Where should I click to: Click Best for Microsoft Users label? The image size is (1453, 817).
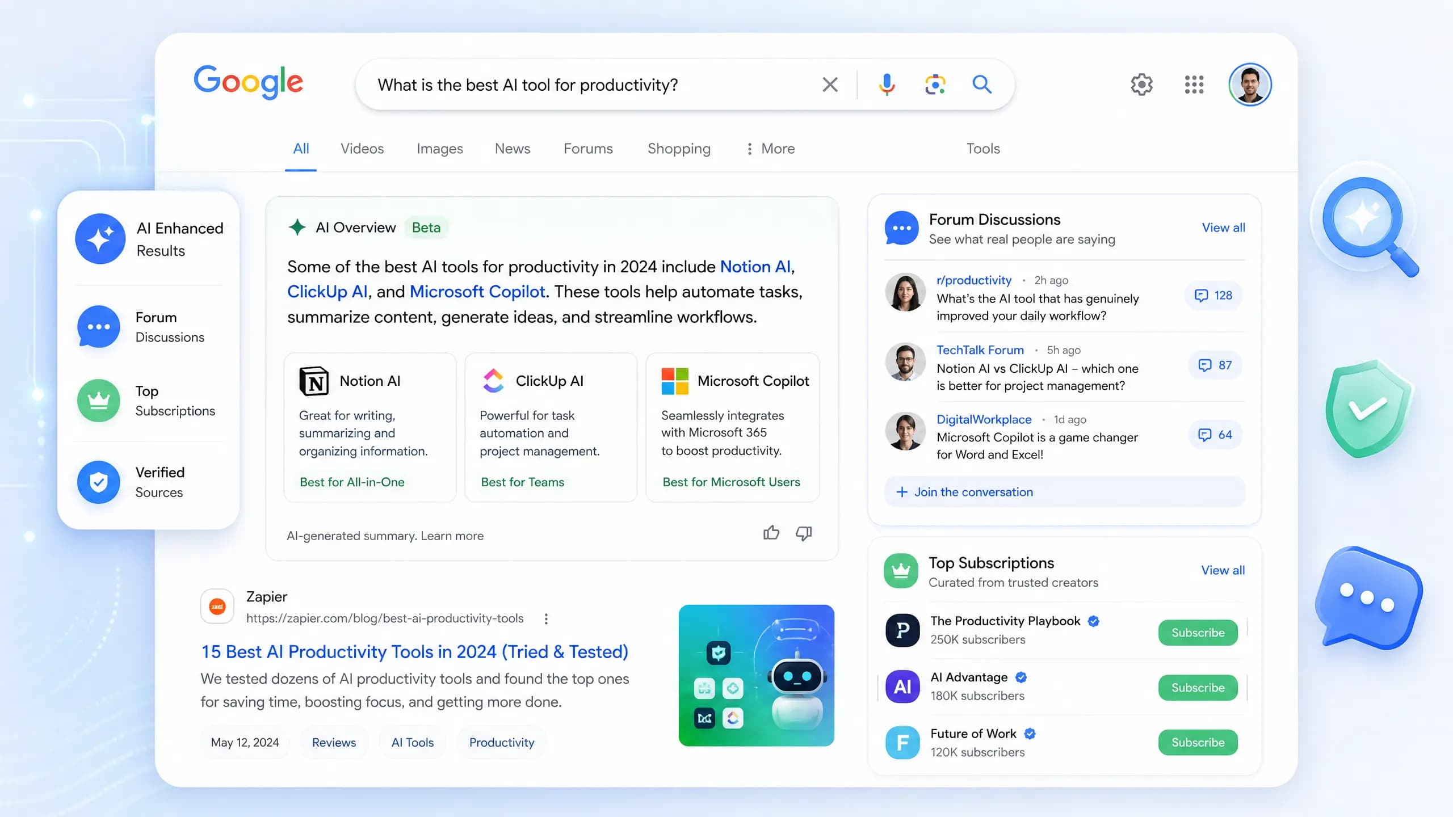[731, 482]
